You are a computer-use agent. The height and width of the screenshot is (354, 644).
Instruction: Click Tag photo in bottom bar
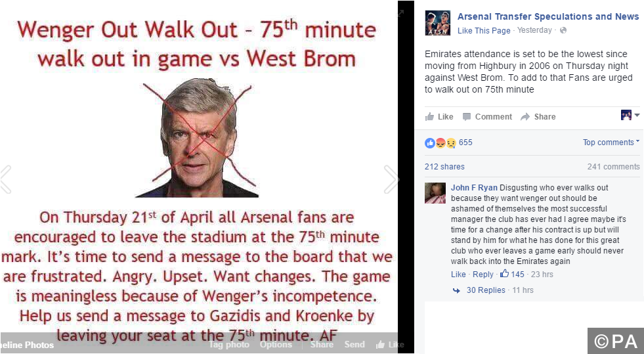click(x=229, y=344)
